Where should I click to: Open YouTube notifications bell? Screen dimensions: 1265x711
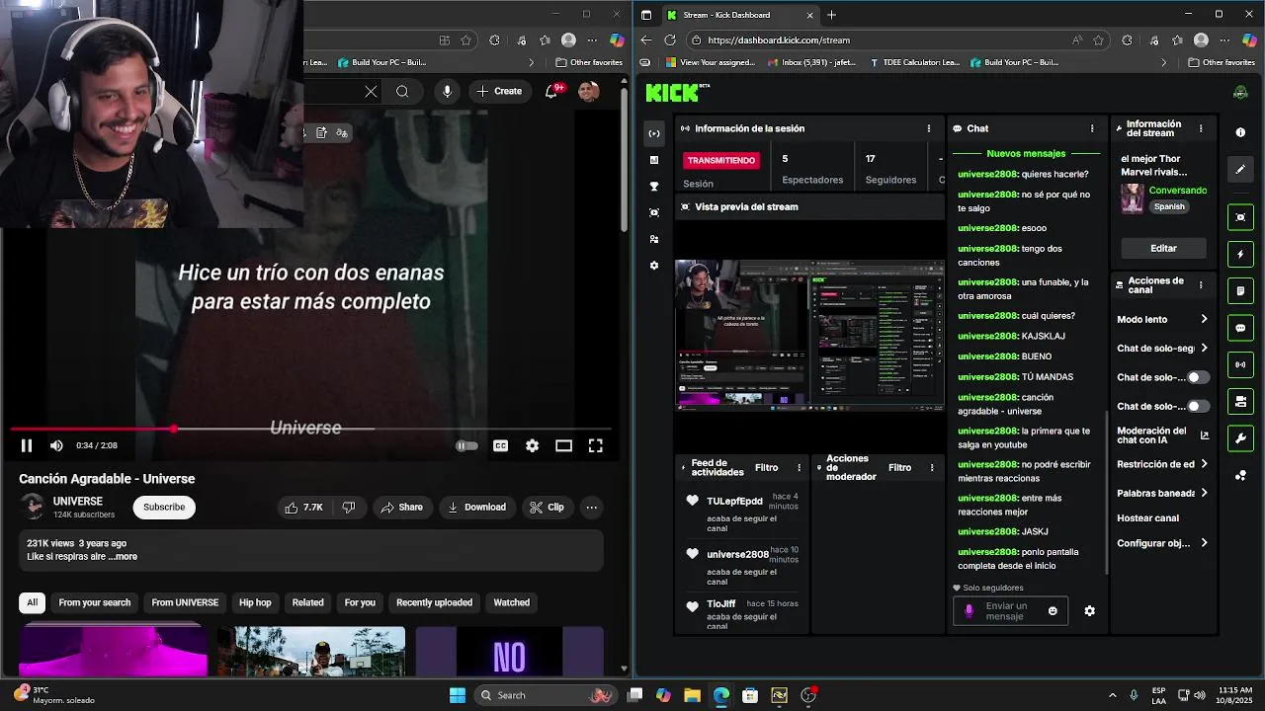551,91
